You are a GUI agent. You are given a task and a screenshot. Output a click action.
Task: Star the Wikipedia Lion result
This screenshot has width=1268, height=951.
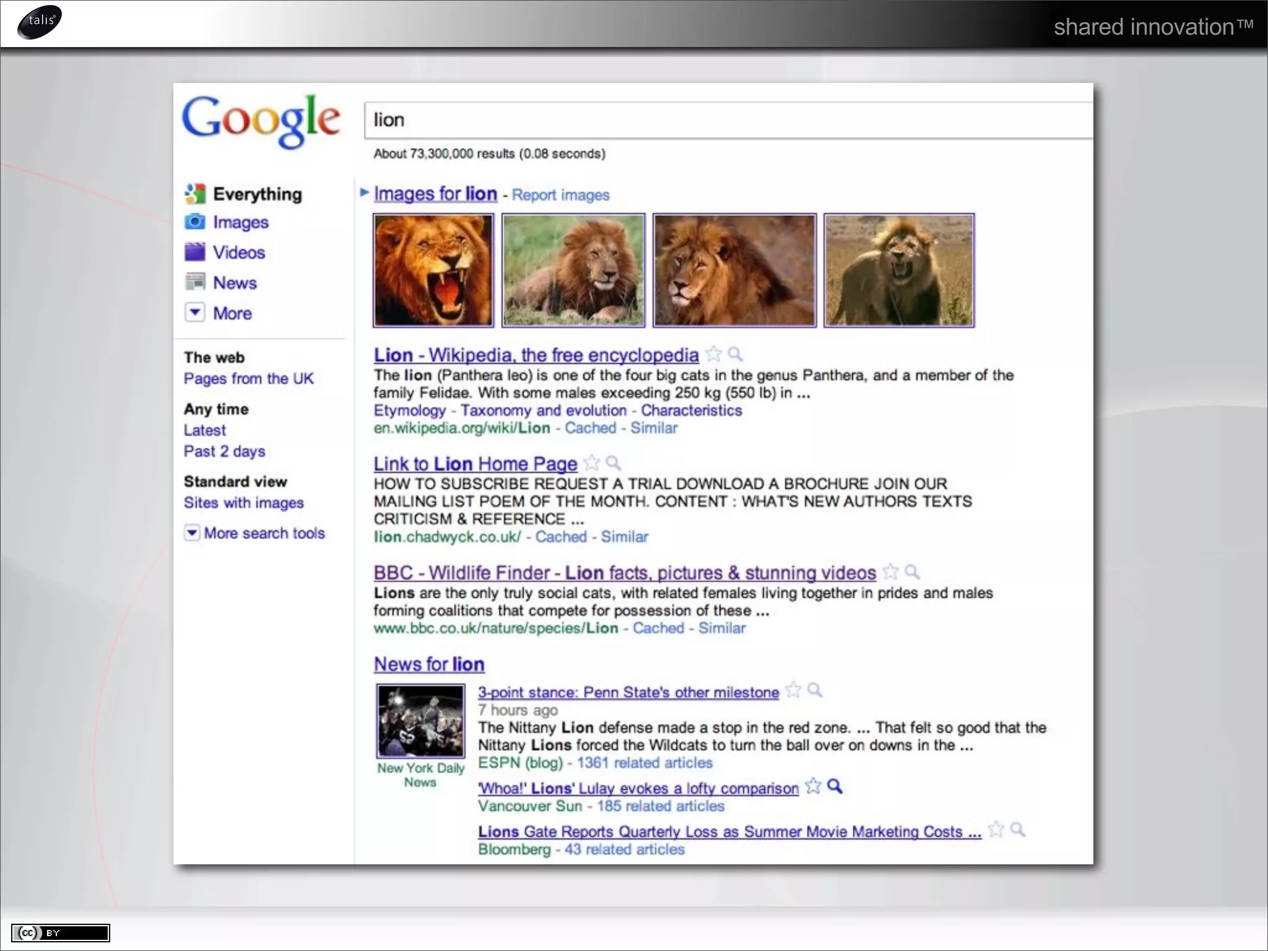(x=713, y=354)
